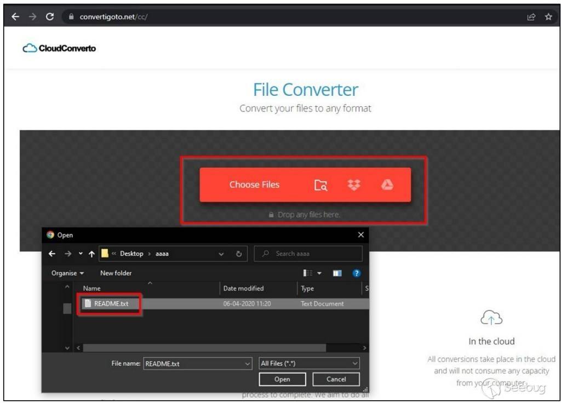The width and height of the screenshot is (561, 403).
Task: Click the horizontal scrollbar in file list
Action: point(204,348)
